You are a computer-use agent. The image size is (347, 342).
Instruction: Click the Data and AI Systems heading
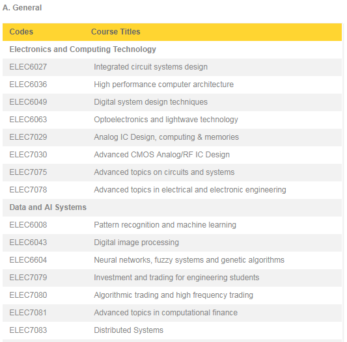[48, 207]
